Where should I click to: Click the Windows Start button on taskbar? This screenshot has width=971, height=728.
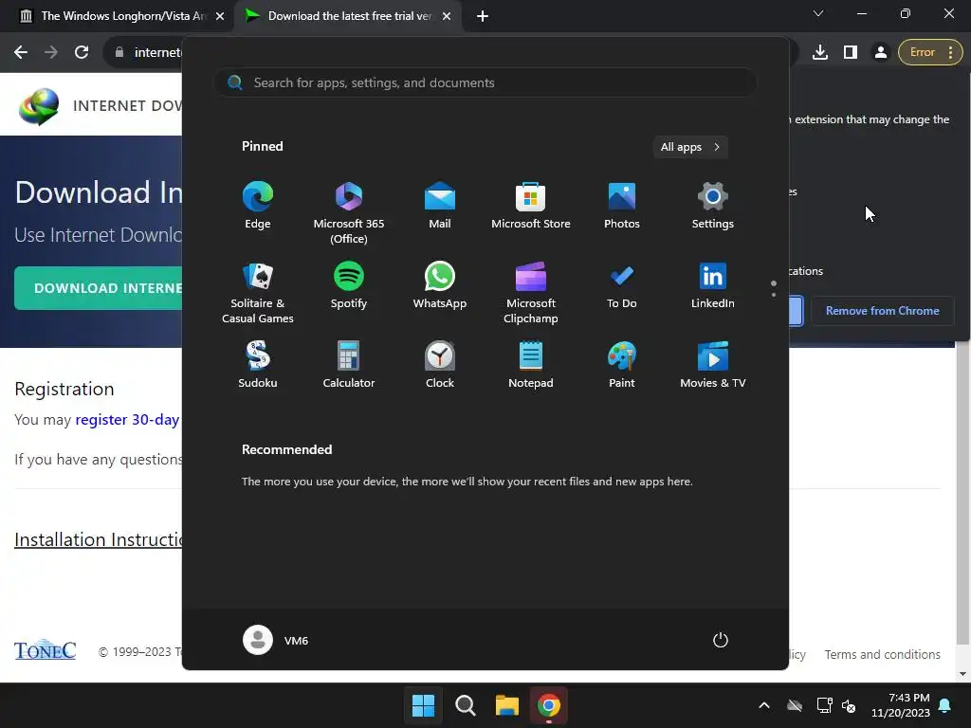tap(424, 705)
